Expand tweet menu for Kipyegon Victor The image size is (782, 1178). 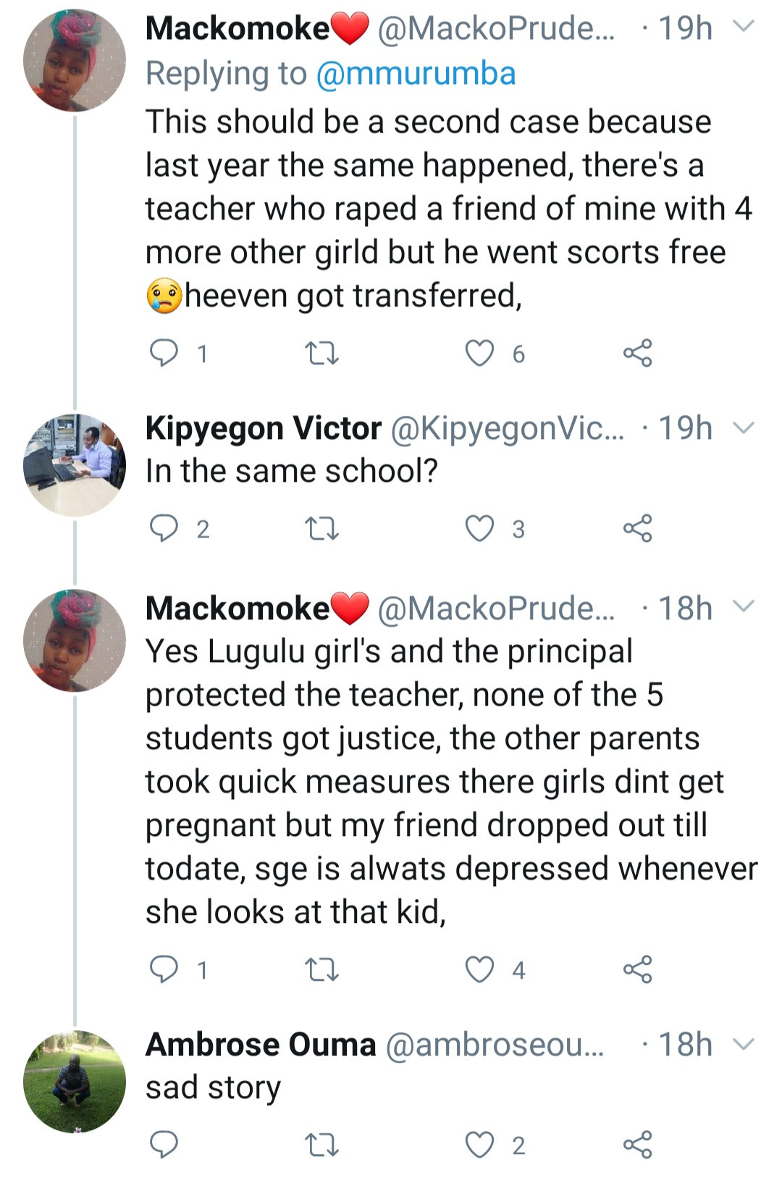(x=744, y=427)
